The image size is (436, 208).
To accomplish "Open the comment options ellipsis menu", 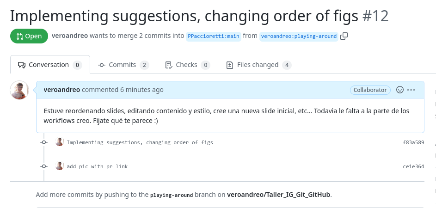I will click(411, 90).
